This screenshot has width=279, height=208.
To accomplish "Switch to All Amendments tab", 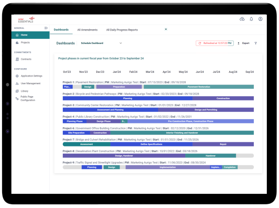I will point(87,30).
